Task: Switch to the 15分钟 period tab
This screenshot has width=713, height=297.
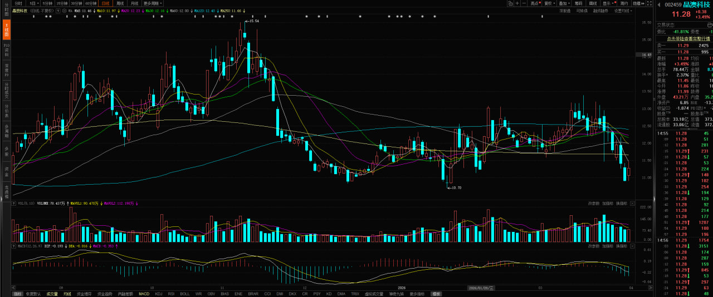Action: point(61,3)
